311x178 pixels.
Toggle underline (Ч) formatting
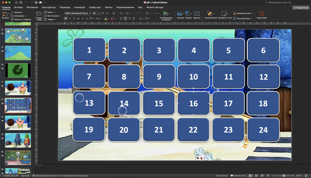[74, 18]
